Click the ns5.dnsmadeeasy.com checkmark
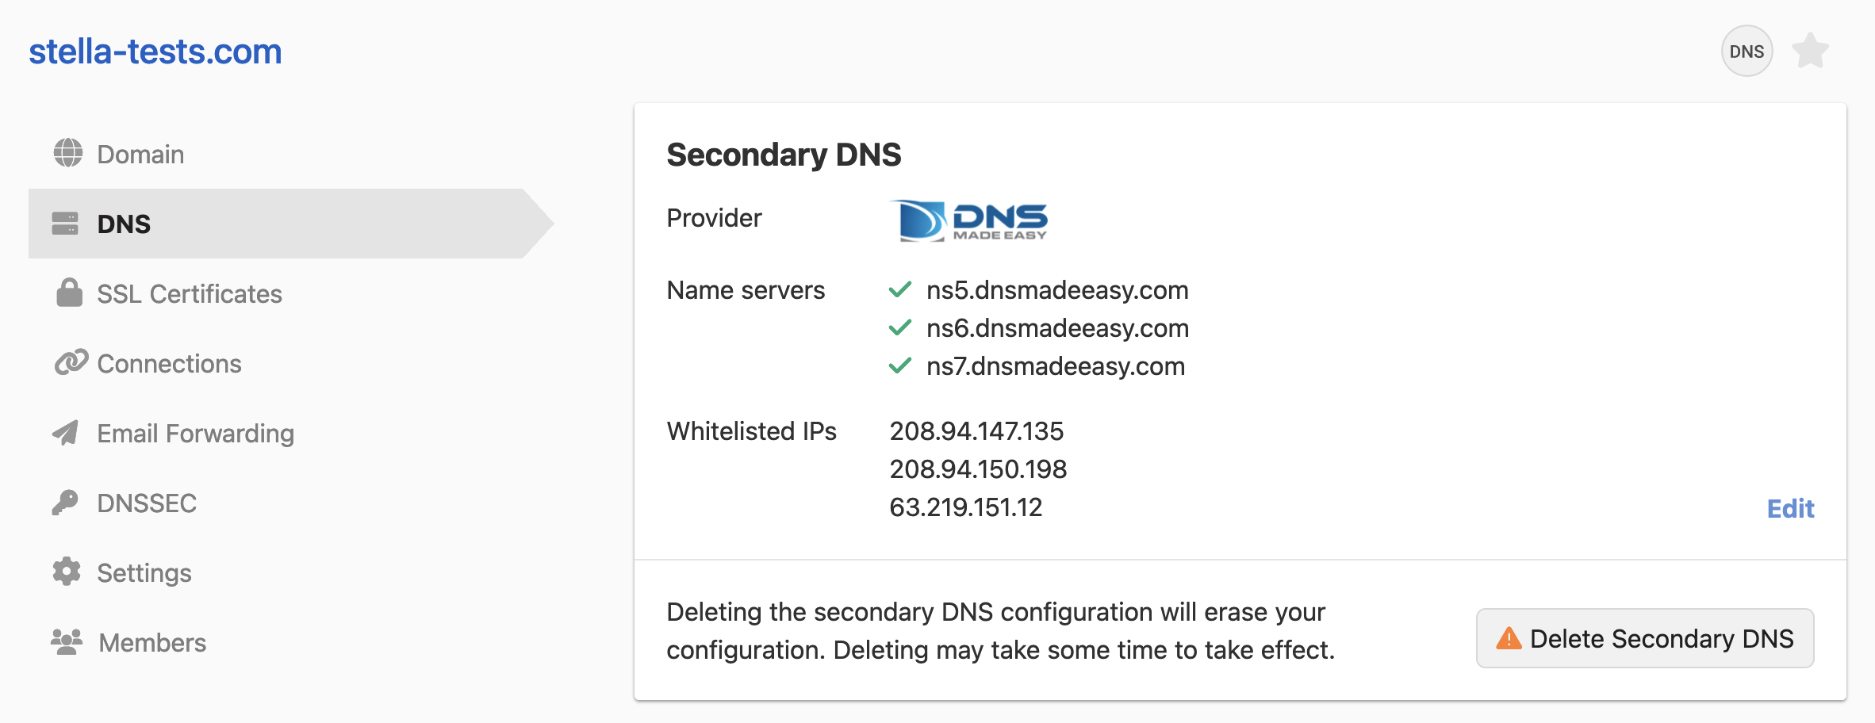The height and width of the screenshot is (723, 1875). pos(900,289)
